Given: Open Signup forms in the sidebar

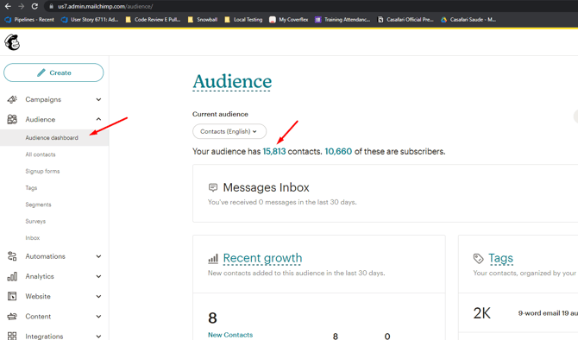Looking at the screenshot, I should click(42, 171).
